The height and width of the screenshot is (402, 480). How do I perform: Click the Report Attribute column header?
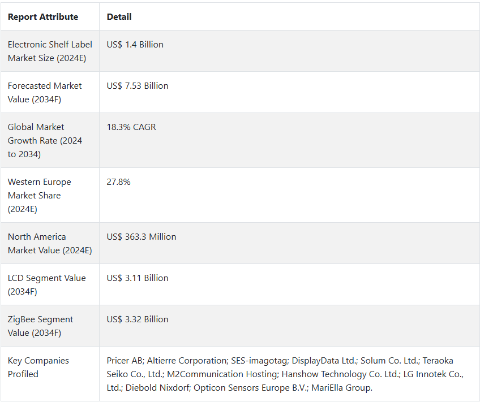[43, 17]
